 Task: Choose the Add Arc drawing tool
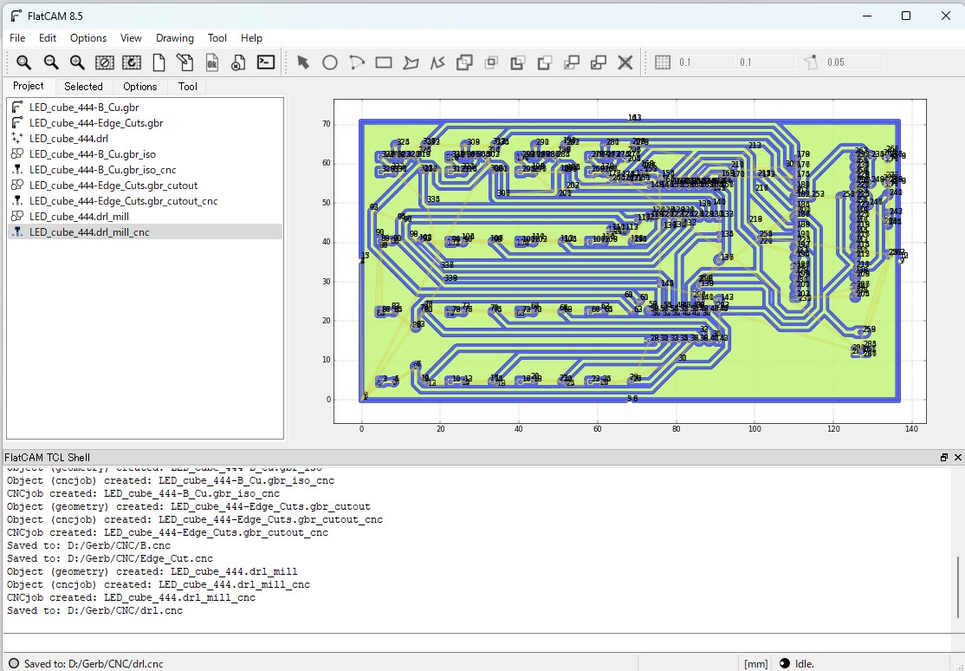(x=356, y=62)
